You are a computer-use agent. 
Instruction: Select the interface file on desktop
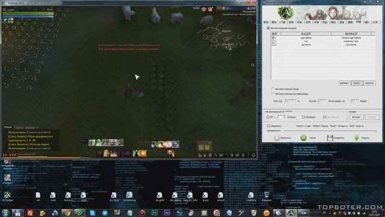[251, 197]
